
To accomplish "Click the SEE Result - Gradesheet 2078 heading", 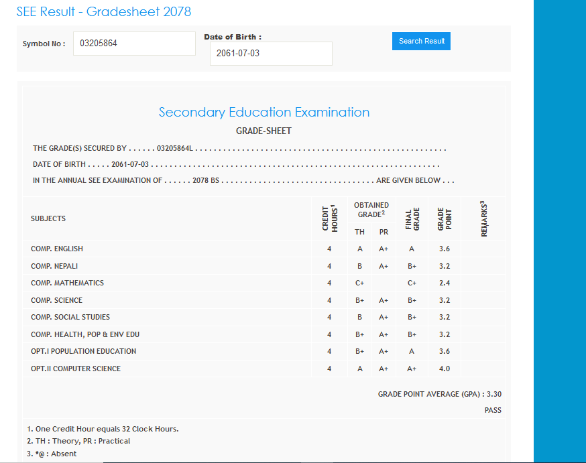I will 104,11.
